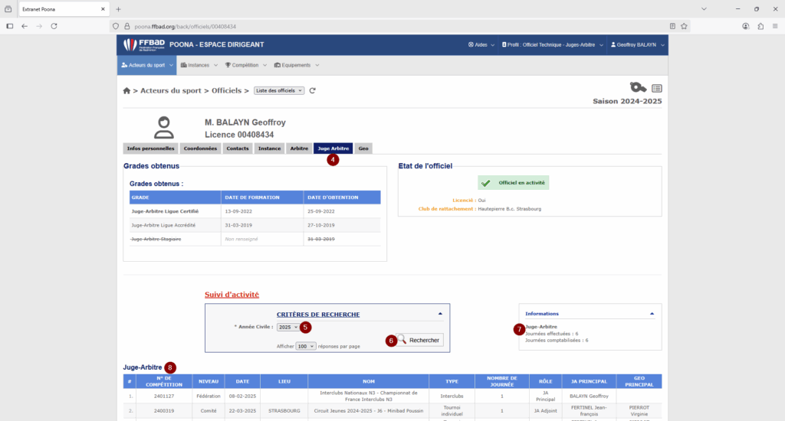Click the JA Principal column header
Viewport: 785px width, 421px height.
click(589, 381)
